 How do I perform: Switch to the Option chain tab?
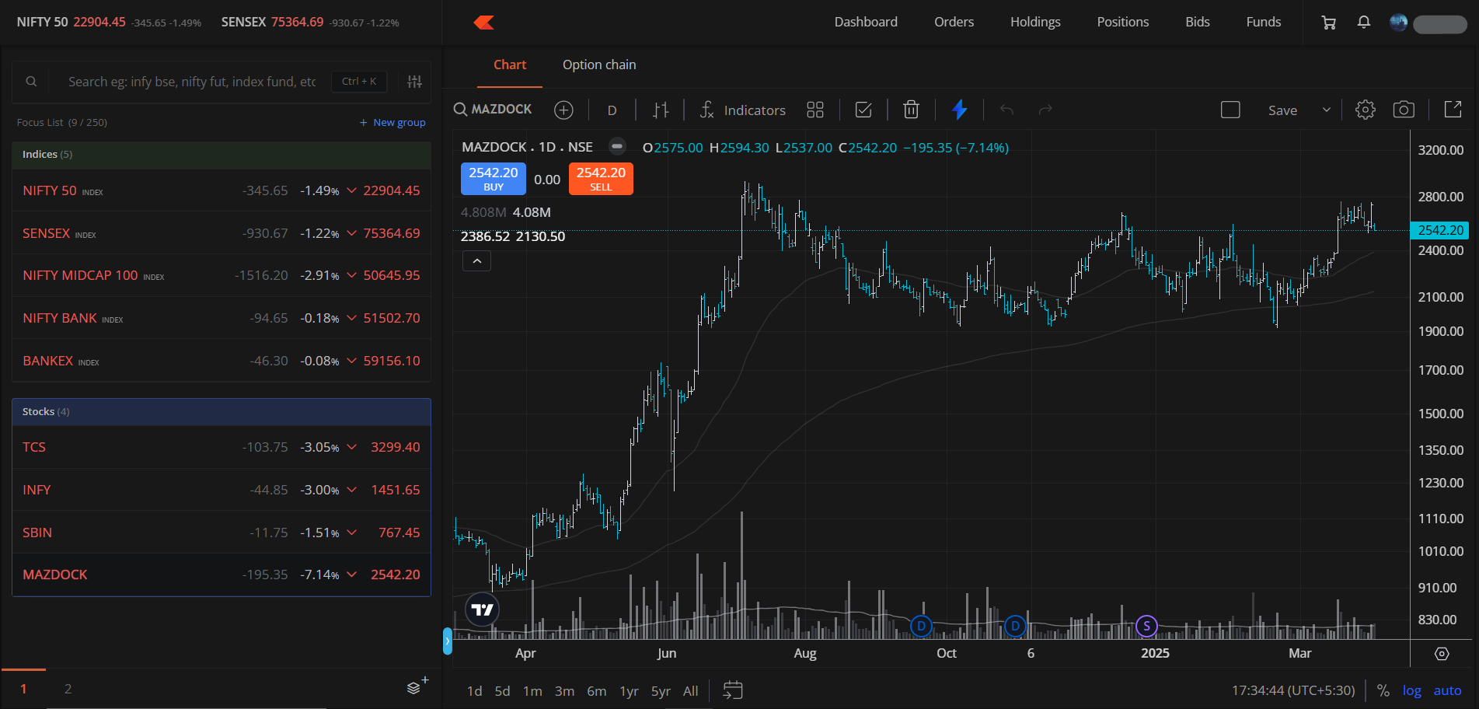[x=598, y=65]
